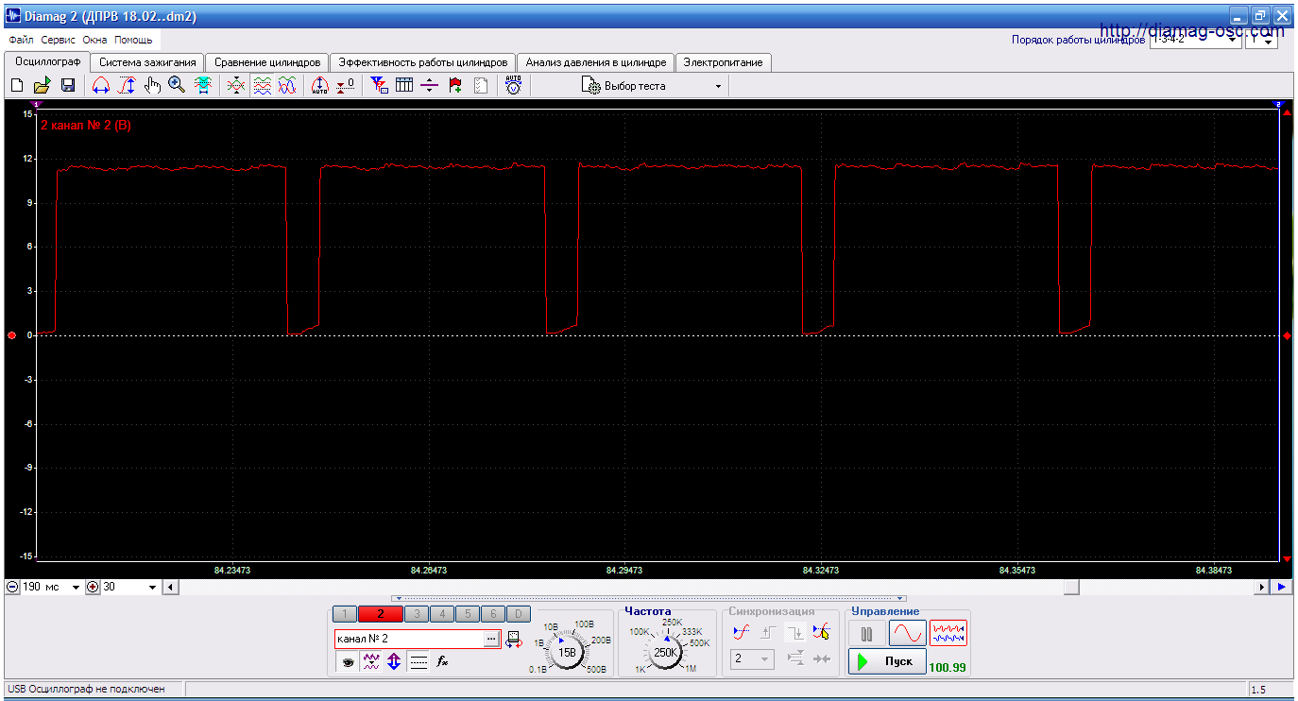This screenshot has width=1298, height=701.
Task: Click the ellipsis button beside канал № 2
Action: click(x=491, y=640)
